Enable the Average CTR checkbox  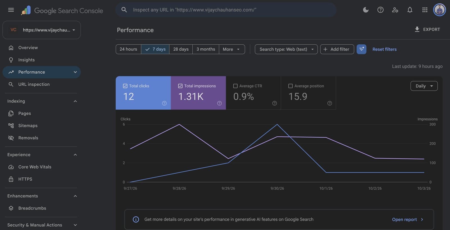(x=235, y=86)
